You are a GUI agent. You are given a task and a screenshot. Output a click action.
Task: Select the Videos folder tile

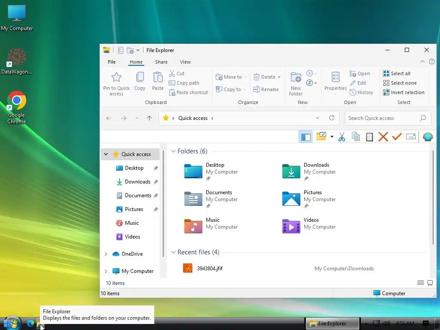[x=309, y=226]
